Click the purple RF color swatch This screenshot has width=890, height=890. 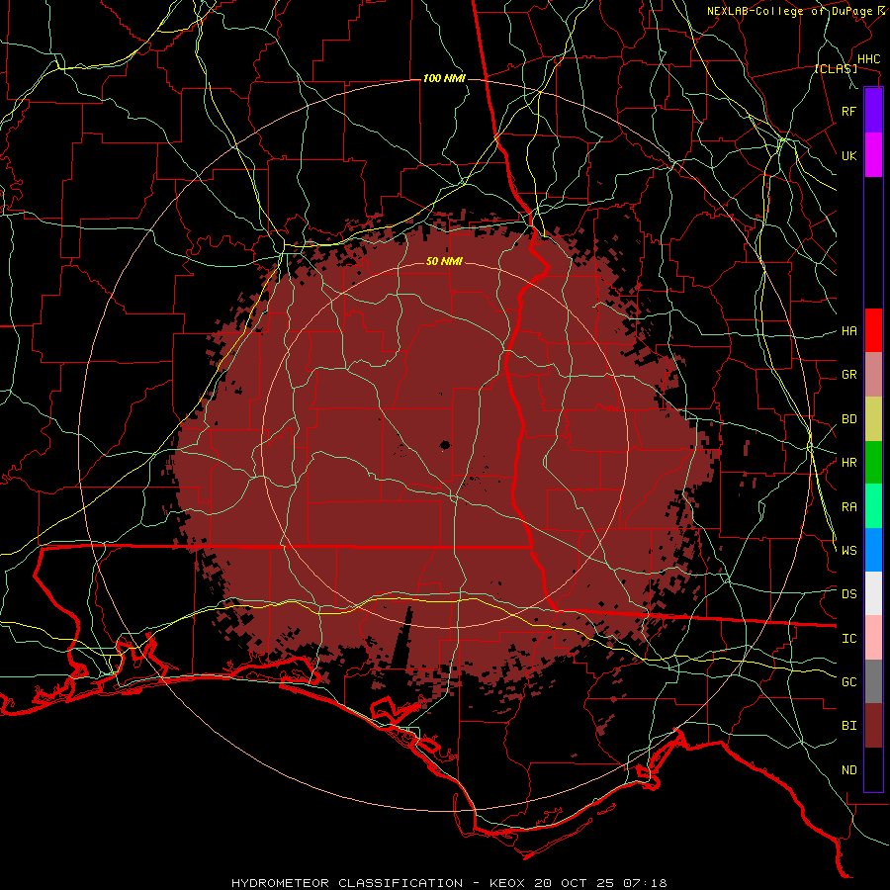pyautogui.click(x=873, y=111)
